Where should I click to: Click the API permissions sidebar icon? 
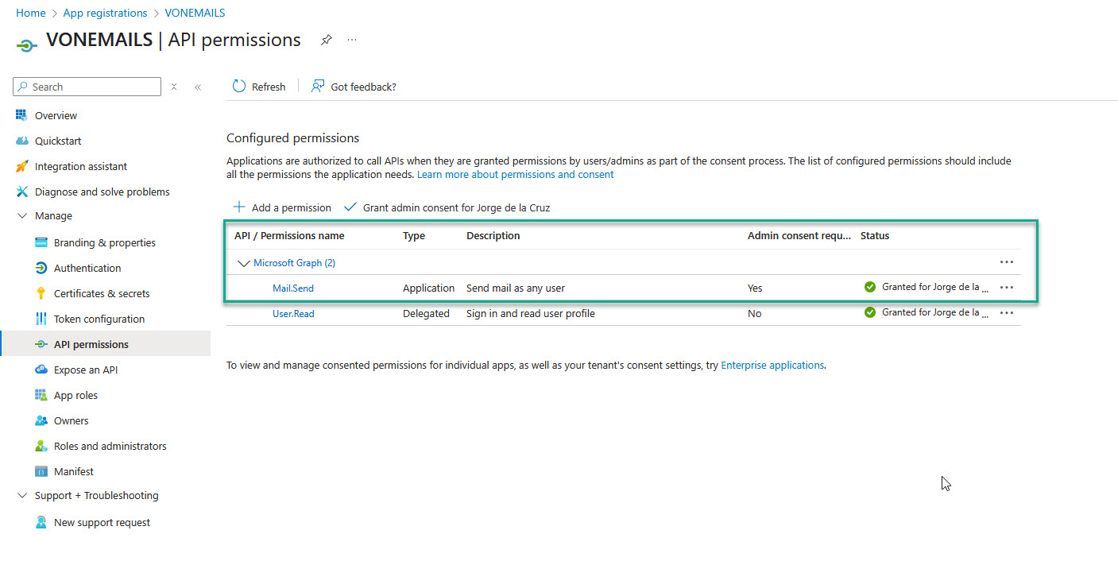(x=41, y=344)
